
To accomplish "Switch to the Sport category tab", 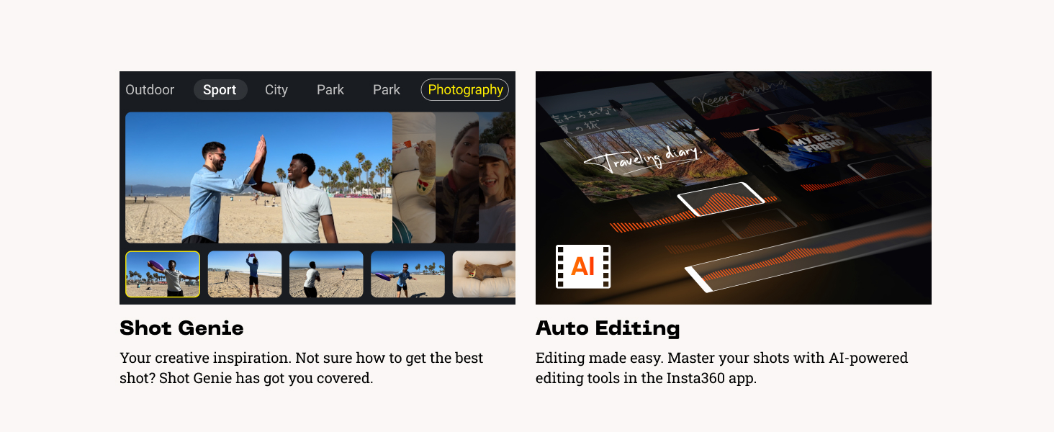I will (x=220, y=90).
